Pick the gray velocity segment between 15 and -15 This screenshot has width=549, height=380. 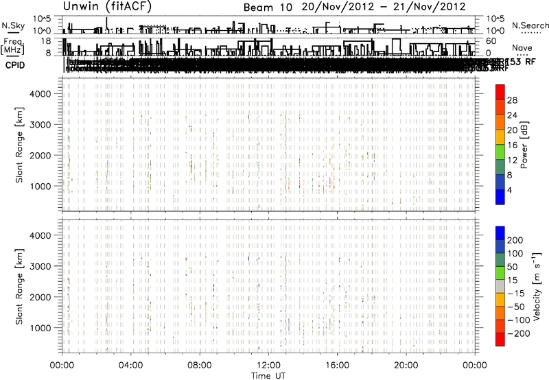click(x=500, y=287)
